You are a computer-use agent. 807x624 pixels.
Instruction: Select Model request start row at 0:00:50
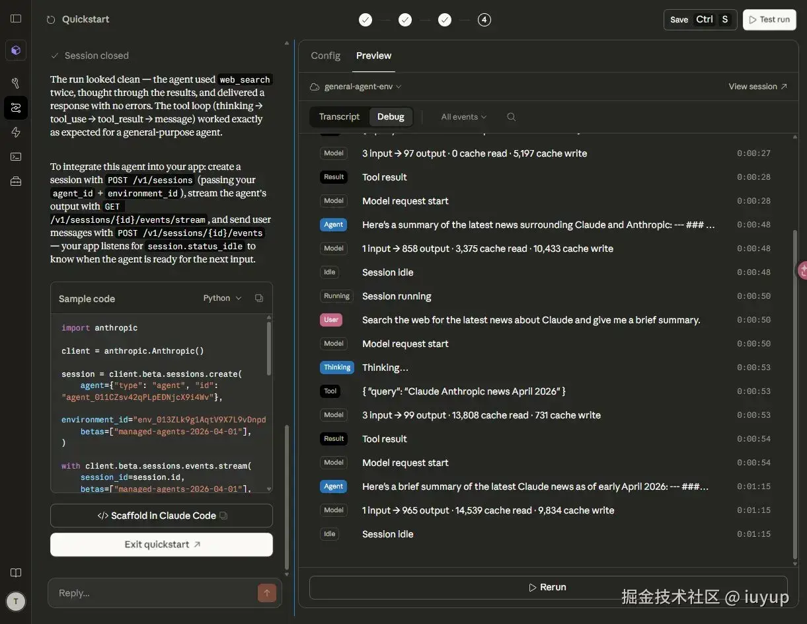[x=545, y=344]
